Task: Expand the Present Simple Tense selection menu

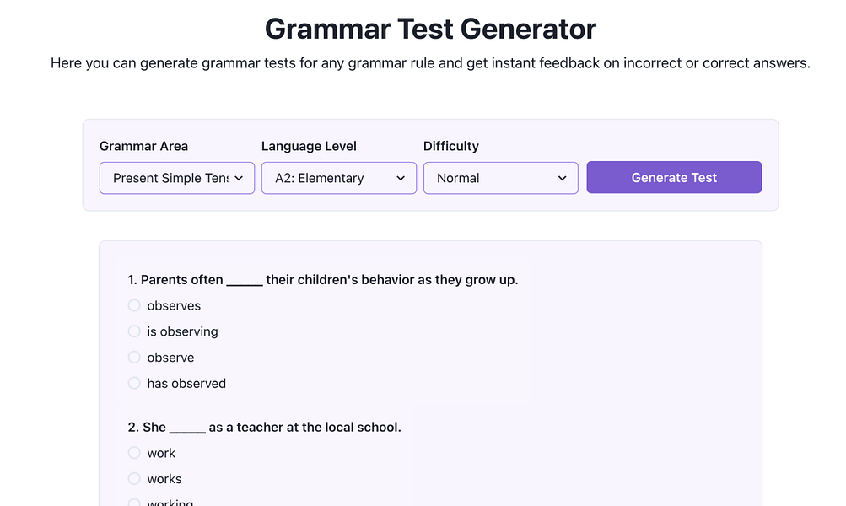Action: [x=240, y=178]
